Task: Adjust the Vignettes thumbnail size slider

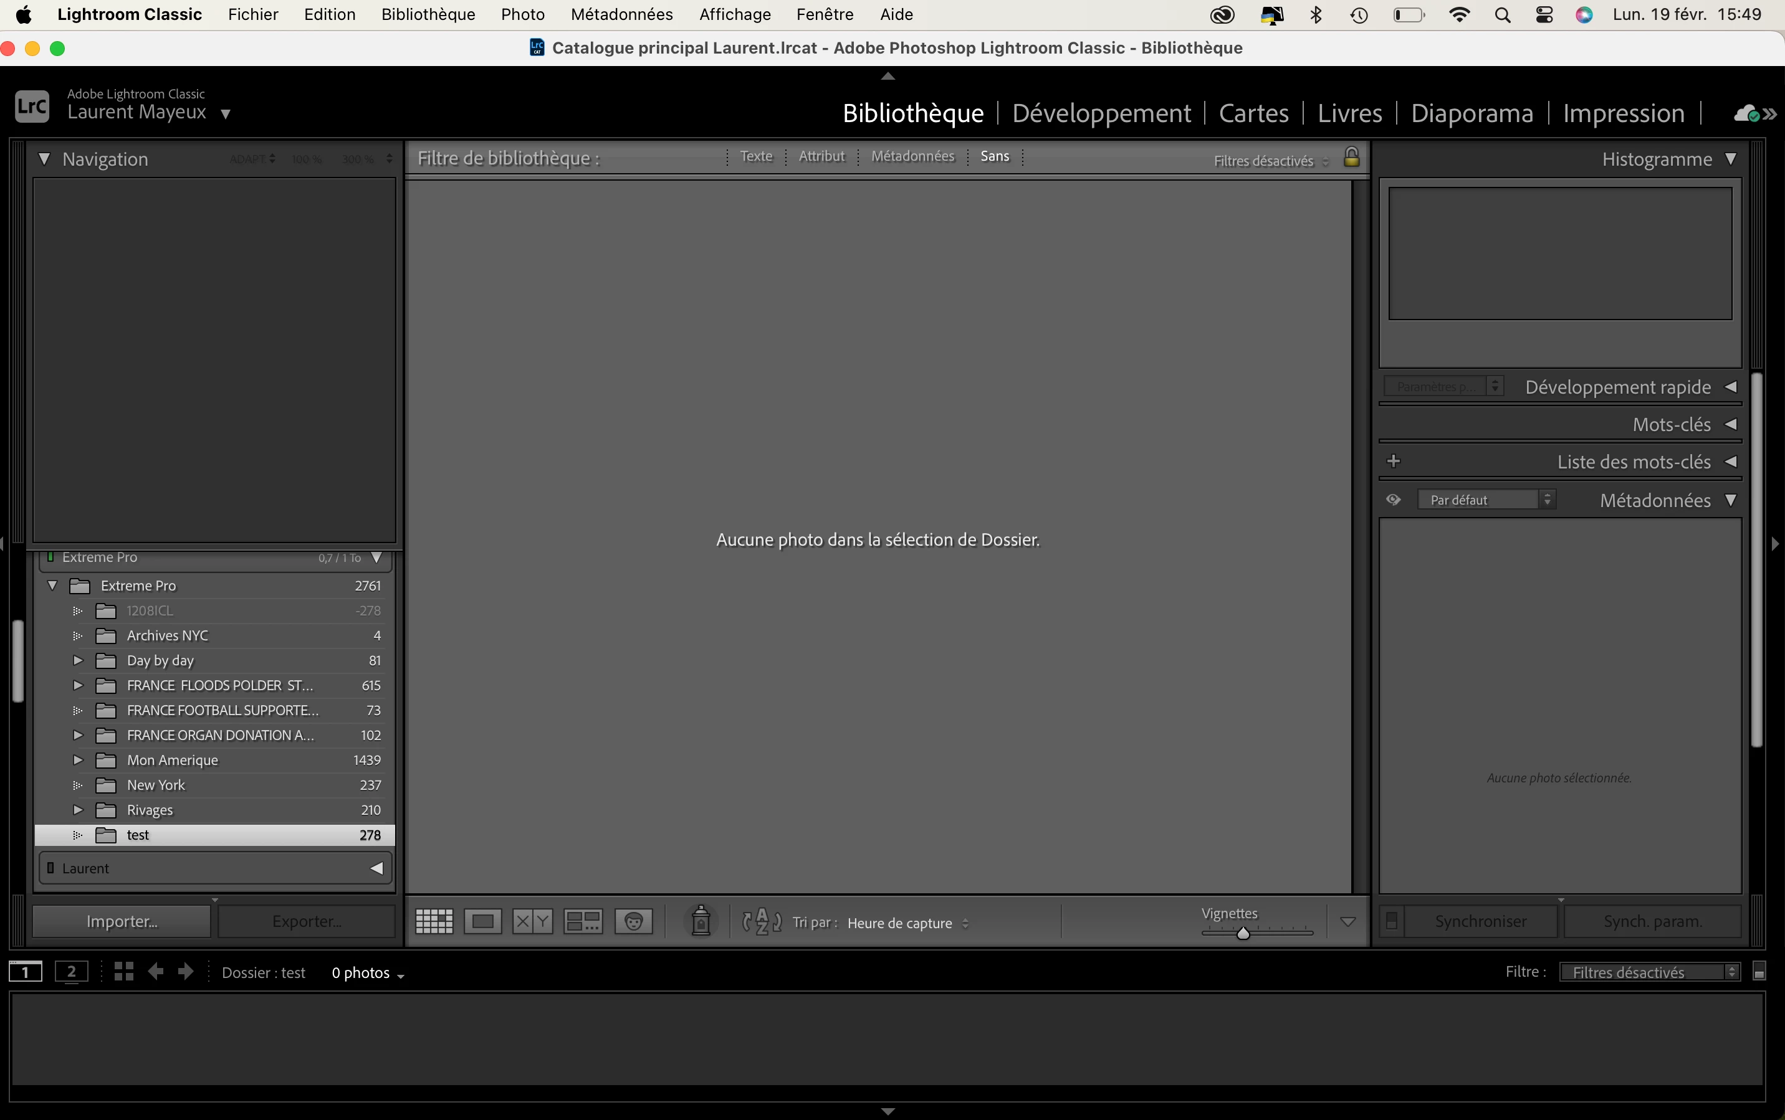Action: tap(1243, 933)
